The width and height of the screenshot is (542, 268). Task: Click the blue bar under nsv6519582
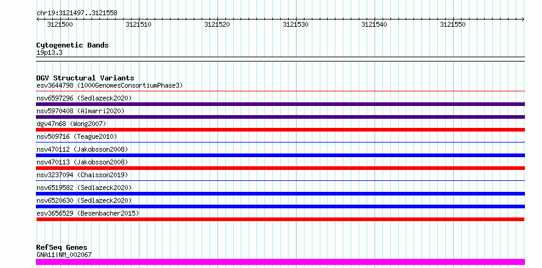[280, 194]
